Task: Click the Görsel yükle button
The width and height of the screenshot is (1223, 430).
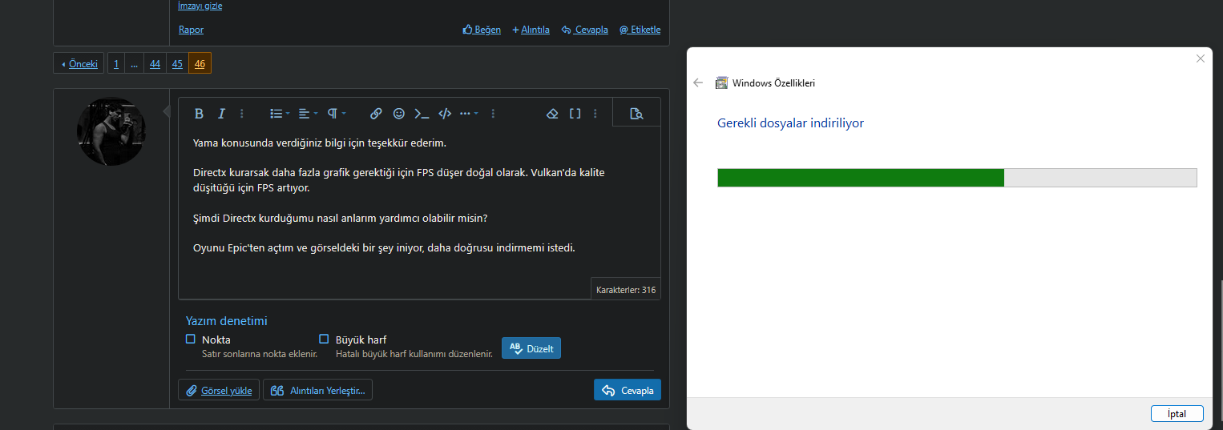Action: coord(219,390)
